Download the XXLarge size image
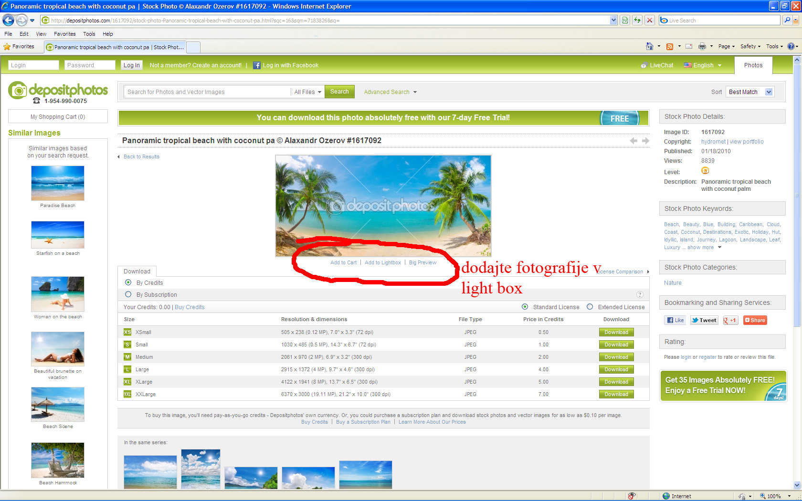Image resolution: width=802 pixels, height=501 pixels. coord(616,394)
